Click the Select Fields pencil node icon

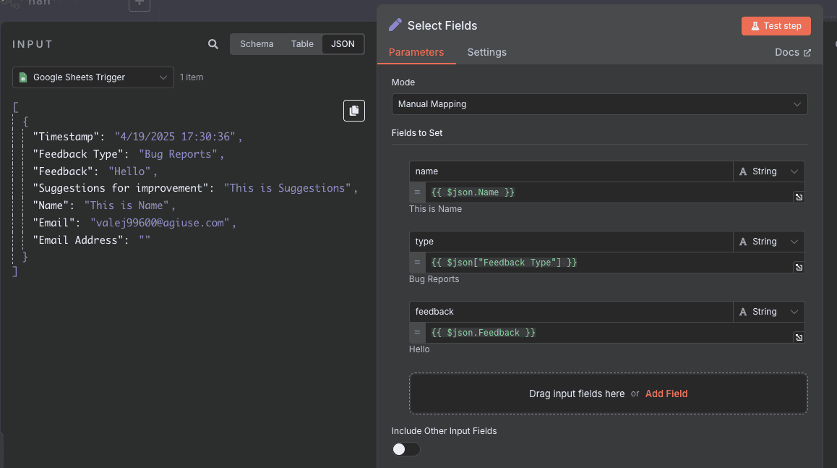(x=395, y=25)
